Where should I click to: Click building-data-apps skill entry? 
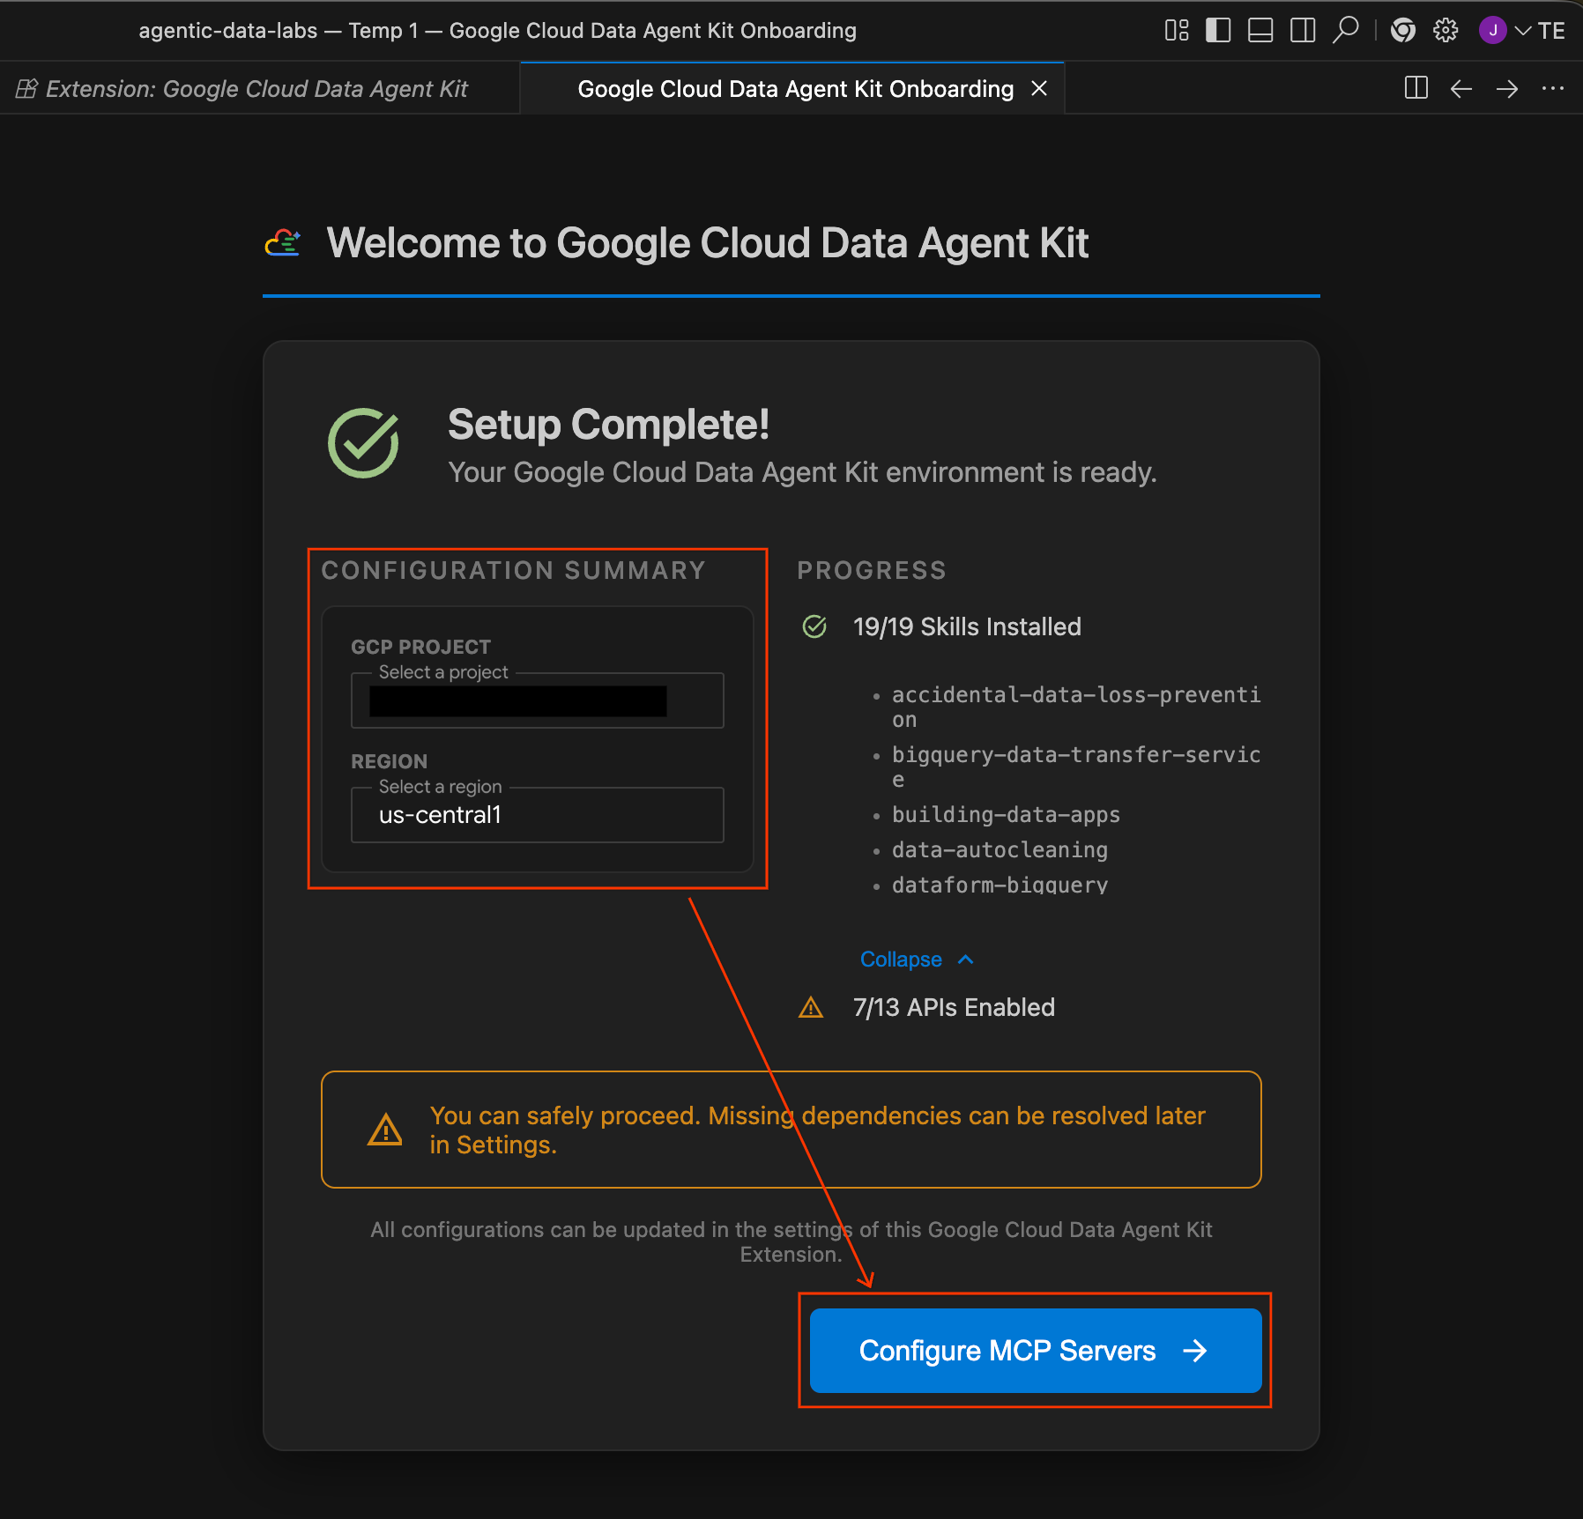(x=1006, y=814)
